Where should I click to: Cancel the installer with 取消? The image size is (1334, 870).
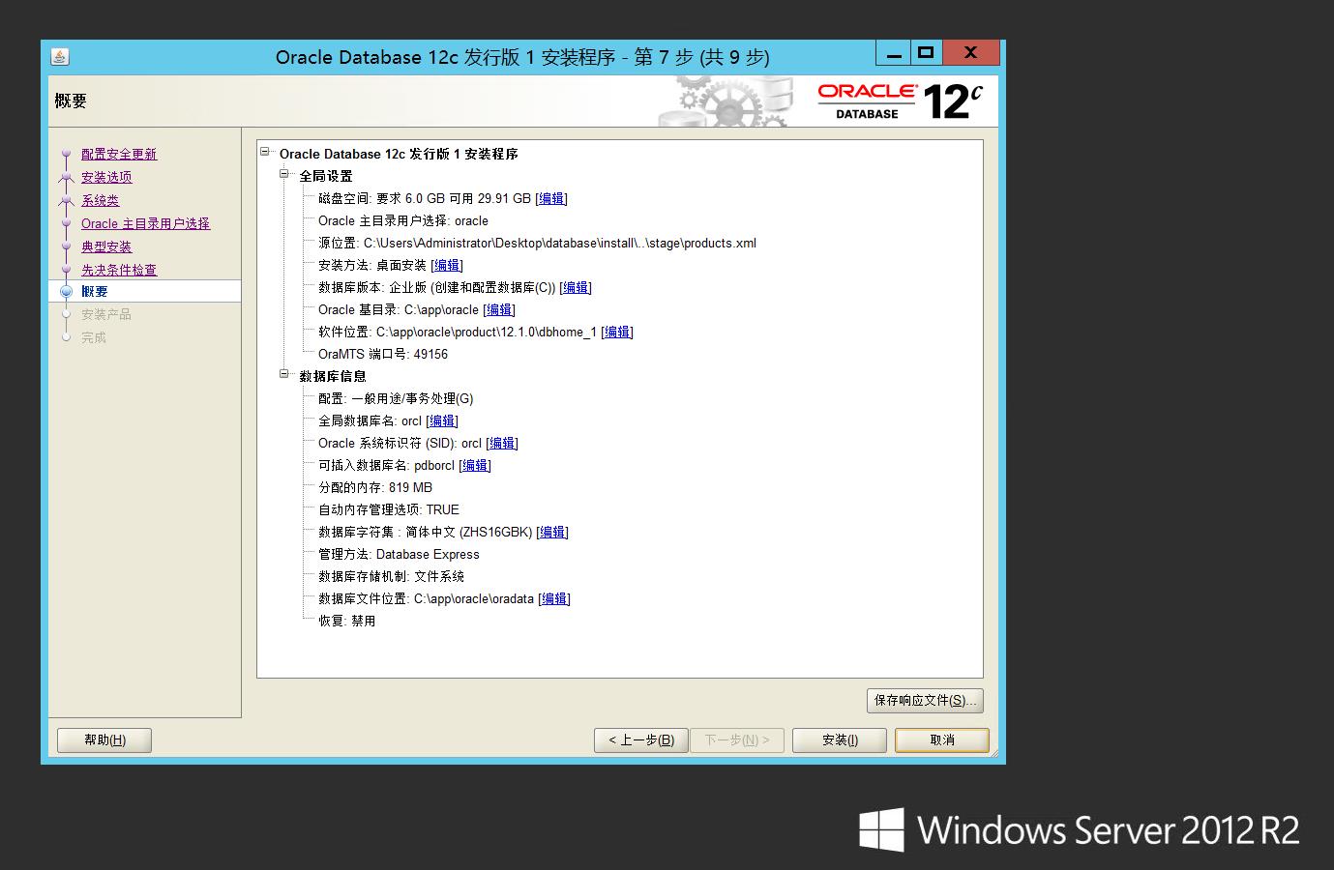[942, 739]
